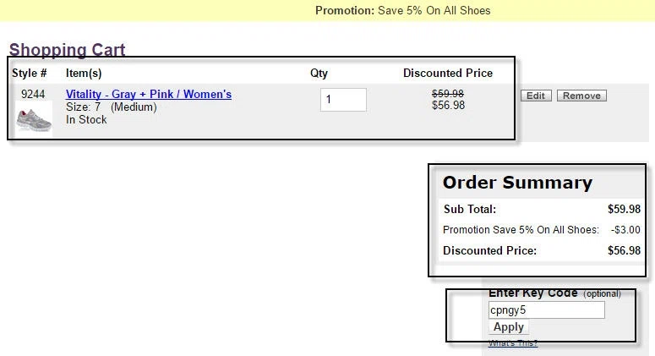The width and height of the screenshot is (655, 356).
Task: Apply the entered key code
Action: coord(509,327)
